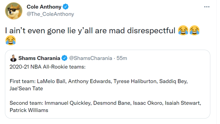220x124 pixels.
Task: Open Shams Charania's display name link
Action: coord(39,58)
